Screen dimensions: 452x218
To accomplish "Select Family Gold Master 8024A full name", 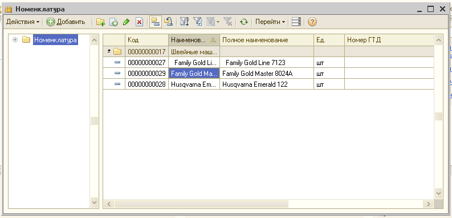I will pyautogui.click(x=267, y=74).
